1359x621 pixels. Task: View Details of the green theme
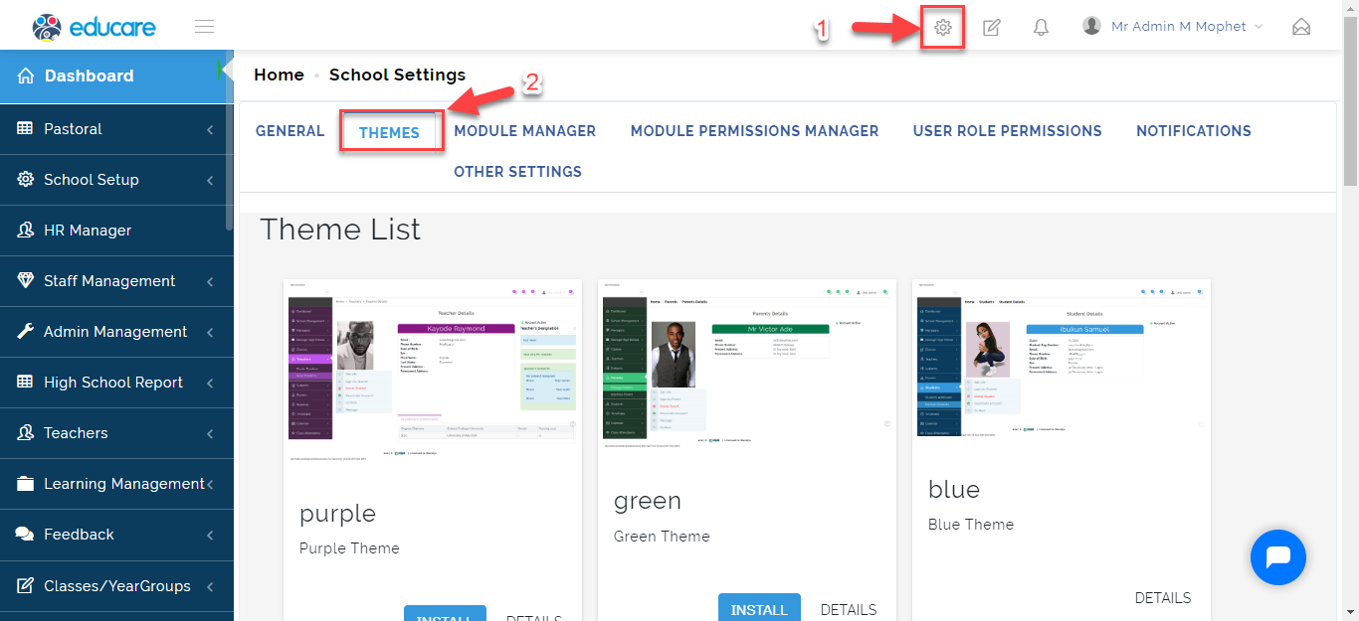pos(849,610)
